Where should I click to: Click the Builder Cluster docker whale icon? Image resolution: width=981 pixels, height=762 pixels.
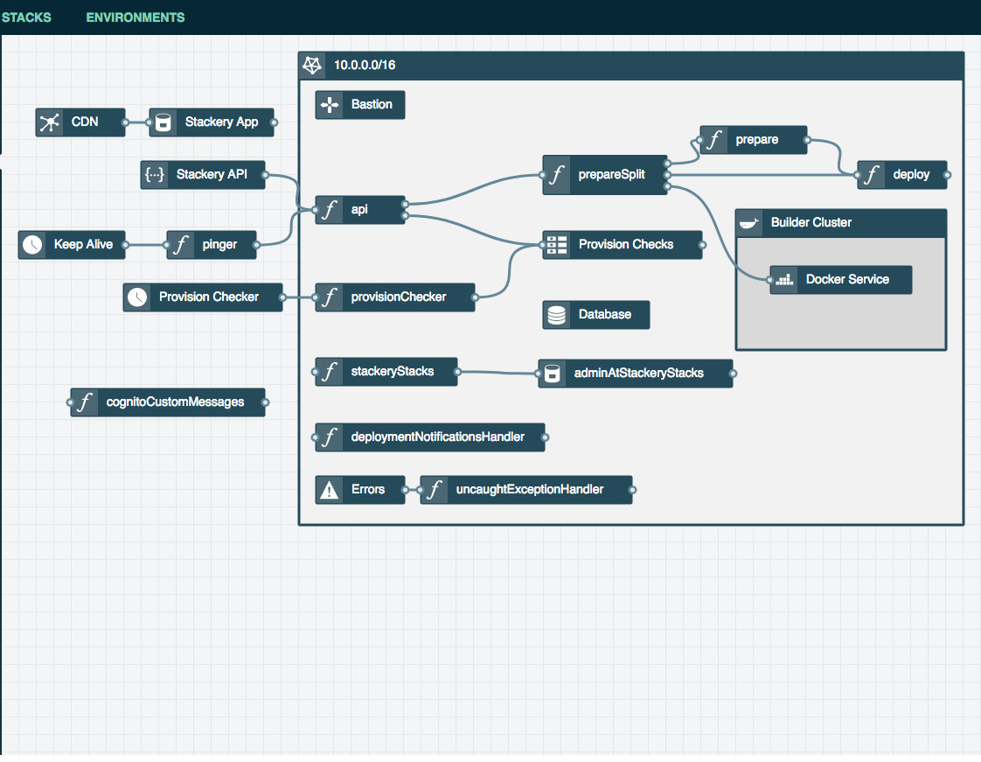(x=749, y=223)
